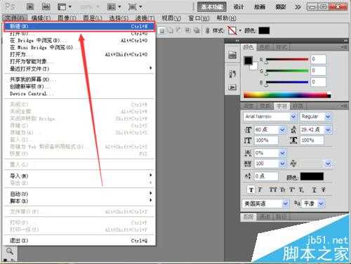Open the 60 点 font size dropdown
351x264 pixels.
pyautogui.click(x=283, y=130)
